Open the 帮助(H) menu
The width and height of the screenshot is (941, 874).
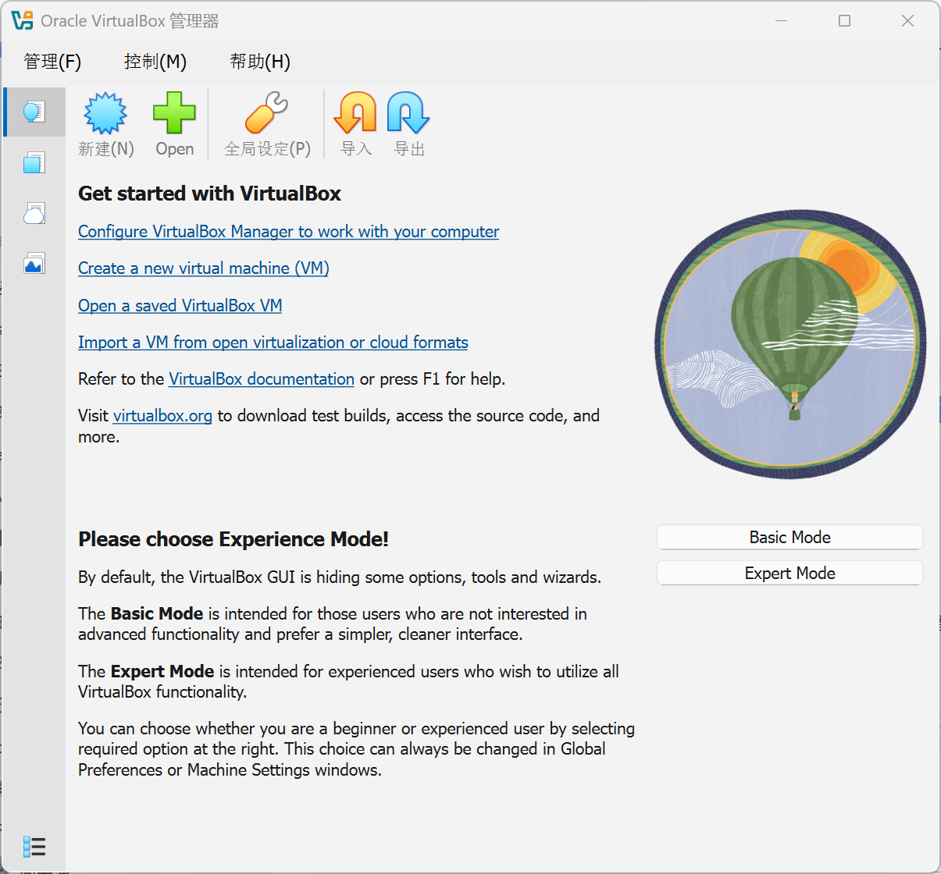[x=260, y=62]
